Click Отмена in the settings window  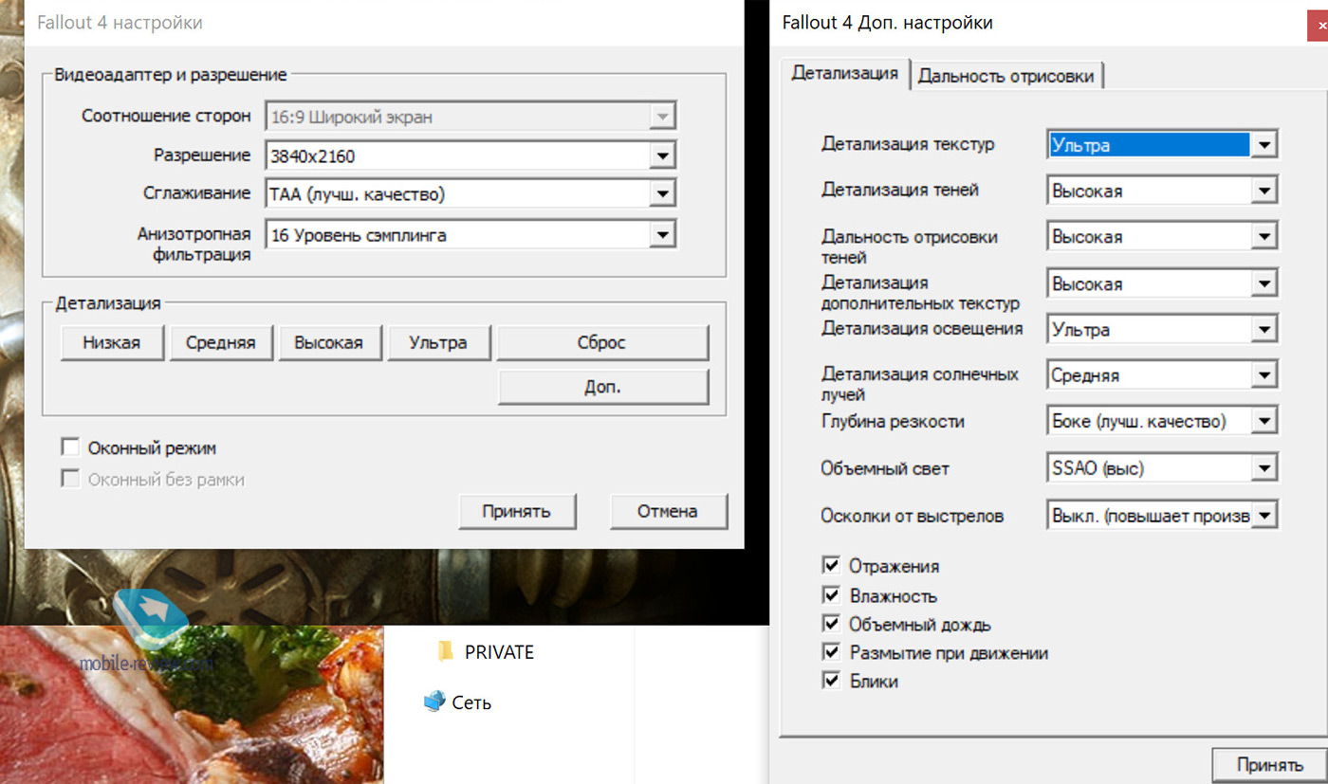click(667, 511)
